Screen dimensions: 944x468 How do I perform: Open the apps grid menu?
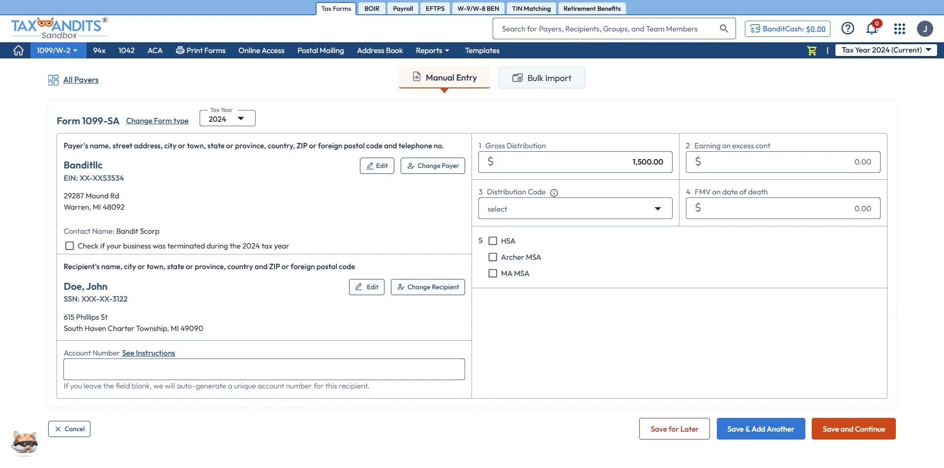899,28
